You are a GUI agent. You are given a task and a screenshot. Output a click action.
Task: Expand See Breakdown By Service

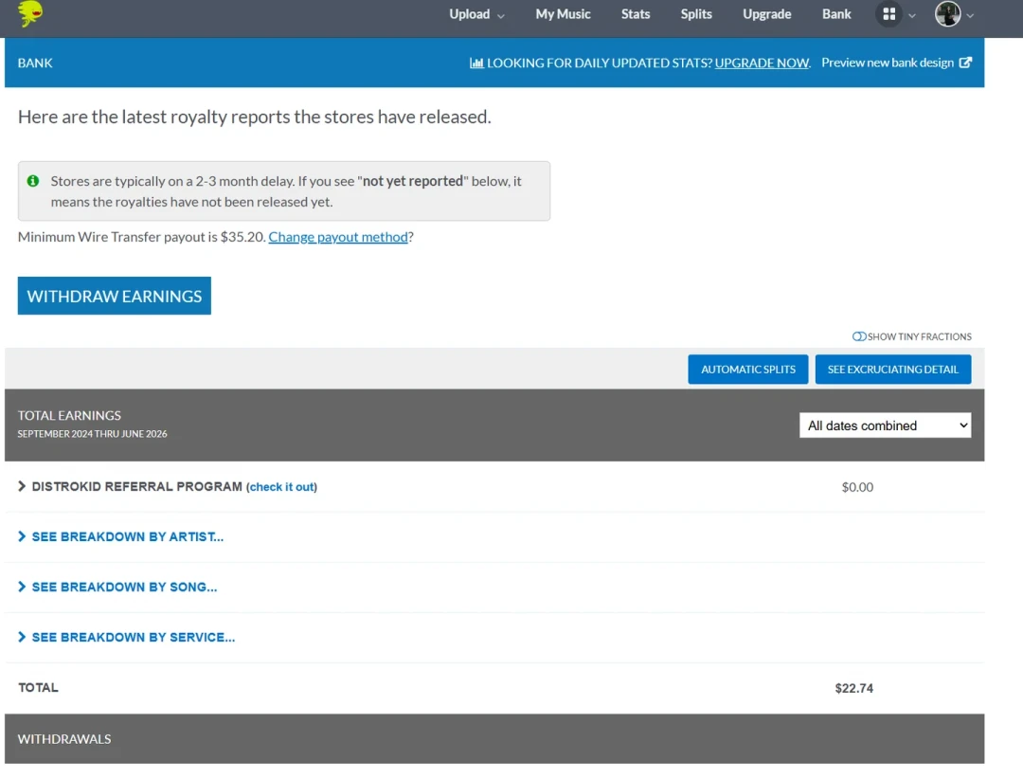(x=127, y=637)
